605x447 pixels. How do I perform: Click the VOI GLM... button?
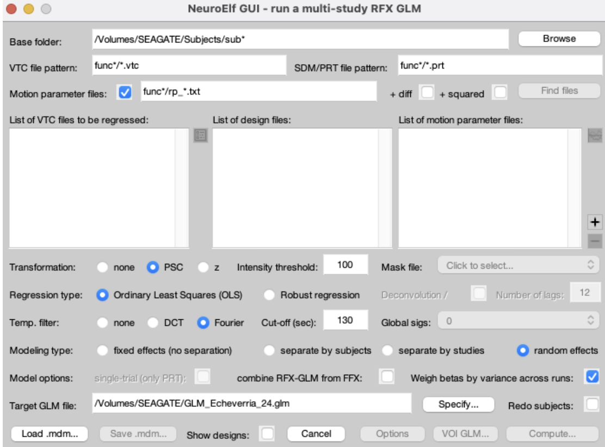465,434
